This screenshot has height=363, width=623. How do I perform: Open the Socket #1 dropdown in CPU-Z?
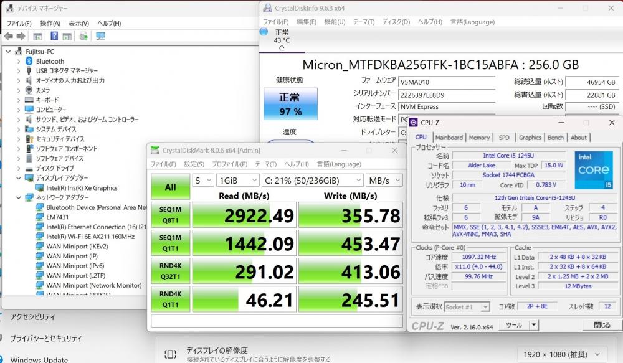[x=467, y=307]
